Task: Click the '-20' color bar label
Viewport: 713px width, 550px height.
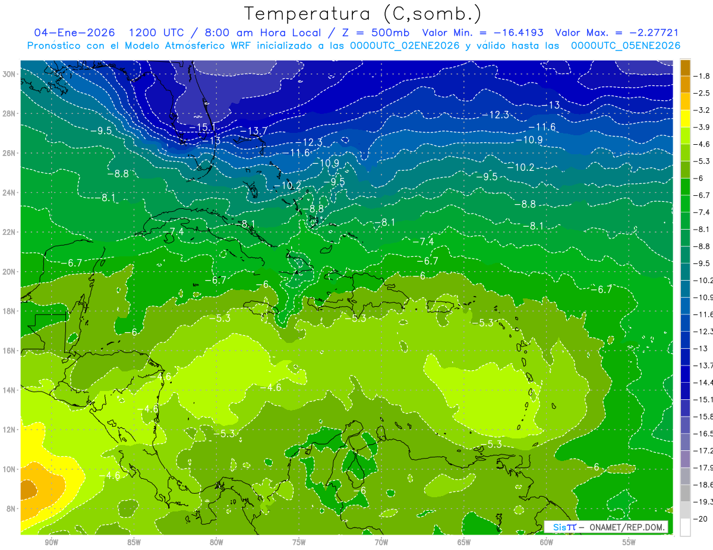Action: tap(702, 519)
